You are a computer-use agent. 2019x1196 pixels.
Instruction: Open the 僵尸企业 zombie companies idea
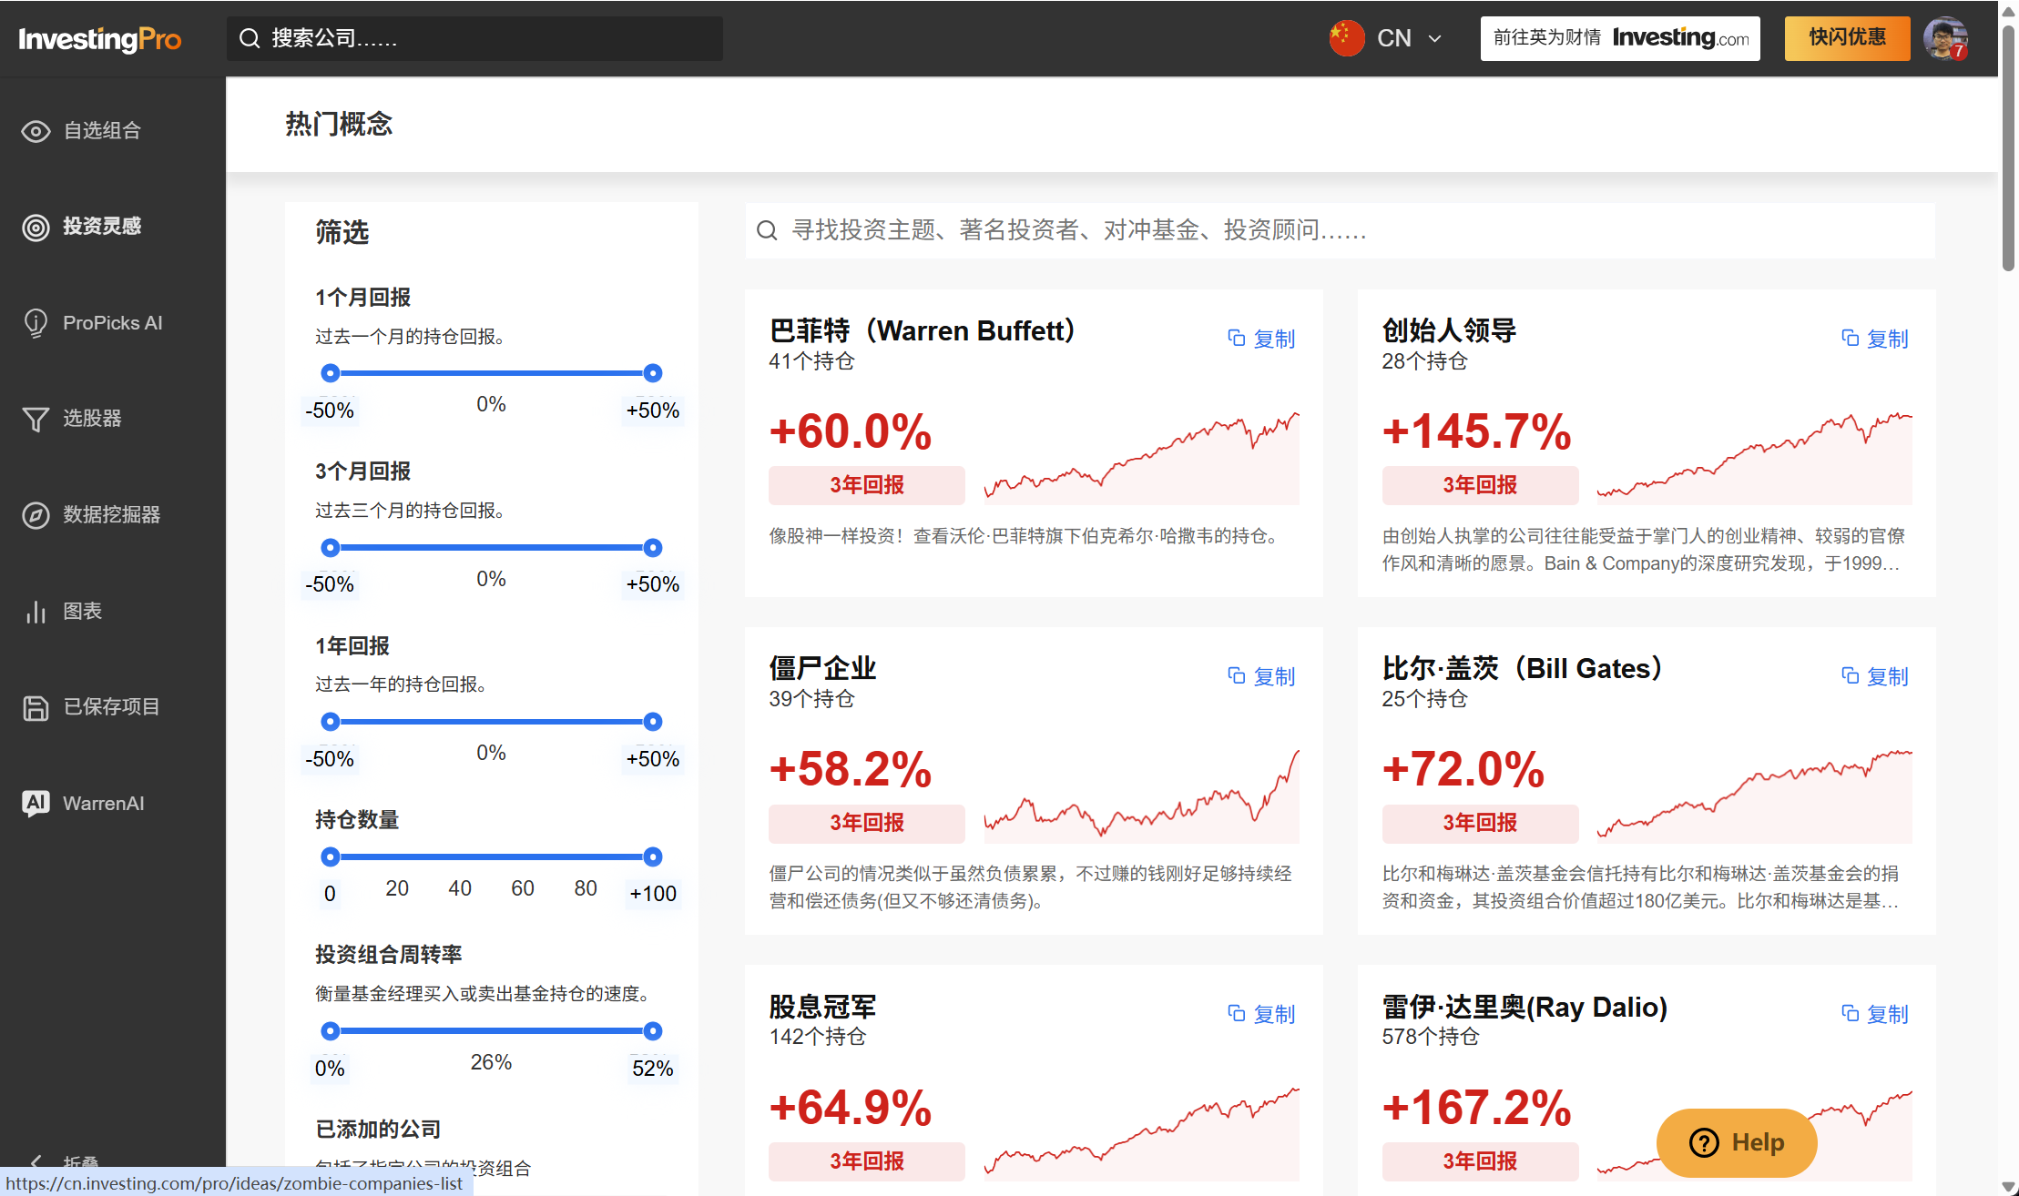pyautogui.click(x=821, y=667)
